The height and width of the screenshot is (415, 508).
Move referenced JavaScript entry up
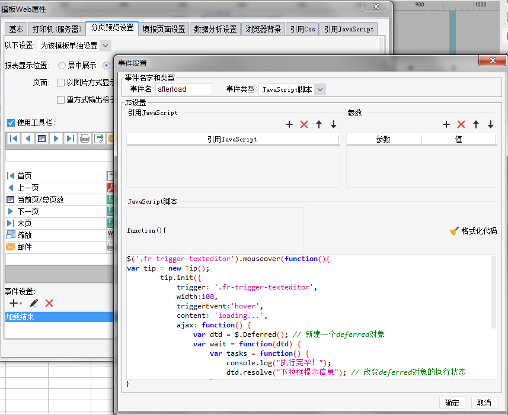click(x=319, y=124)
